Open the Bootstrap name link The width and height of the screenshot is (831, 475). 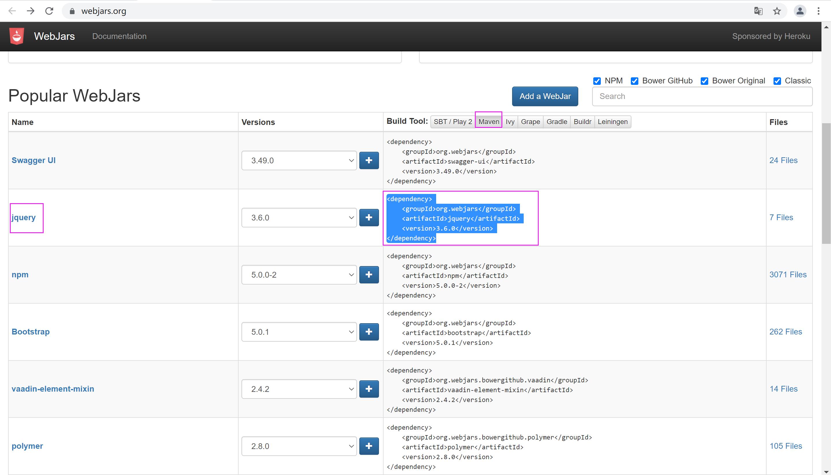(31, 332)
